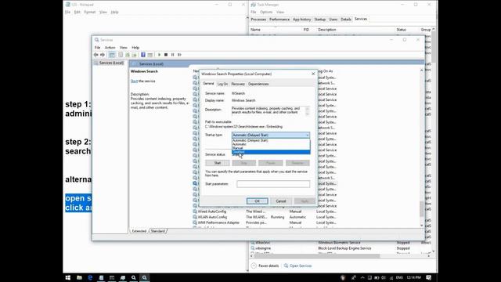Select General tab in properties dialog

(208, 84)
